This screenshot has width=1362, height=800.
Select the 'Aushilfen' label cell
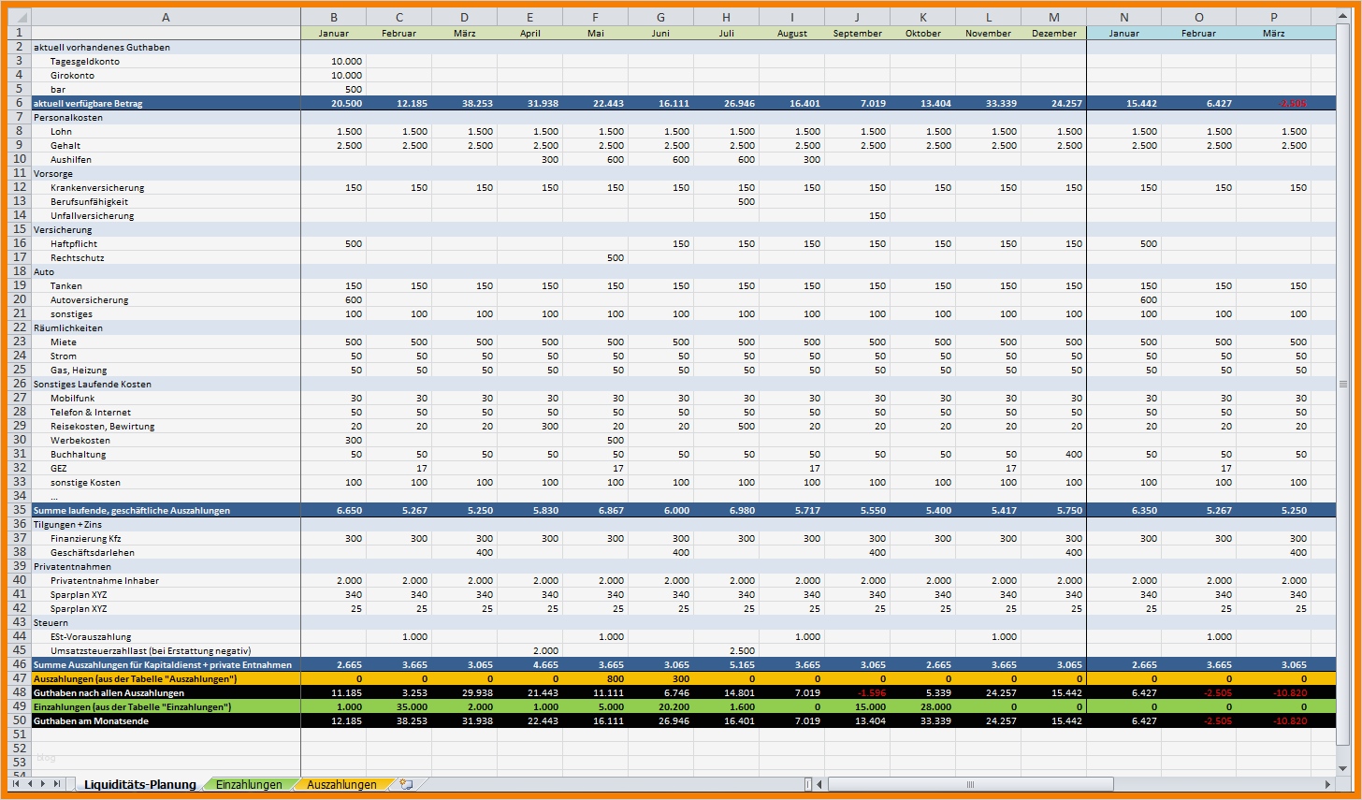coord(166,159)
